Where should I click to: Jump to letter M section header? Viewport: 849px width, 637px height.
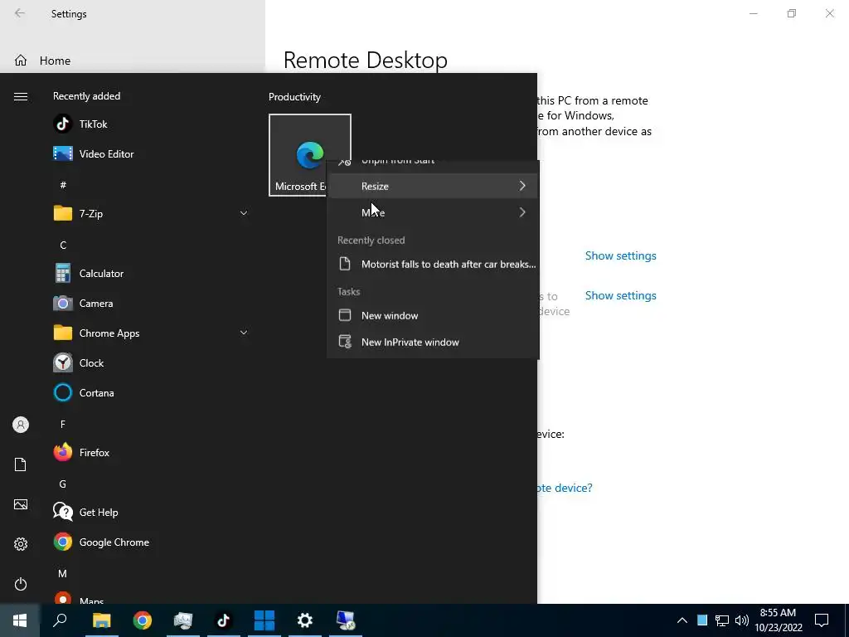[63, 574]
